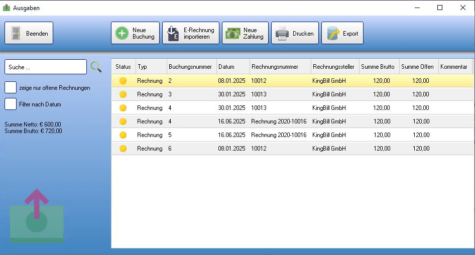Click status icon of booking number 2
This screenshot has width=475, height=255.
coord(123,81)
